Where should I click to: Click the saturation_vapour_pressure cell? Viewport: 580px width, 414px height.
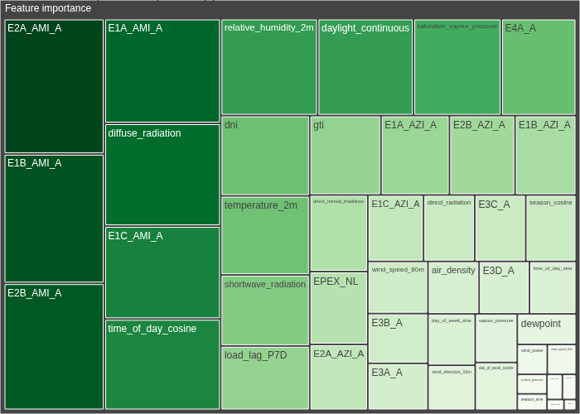tap(457, 67)
